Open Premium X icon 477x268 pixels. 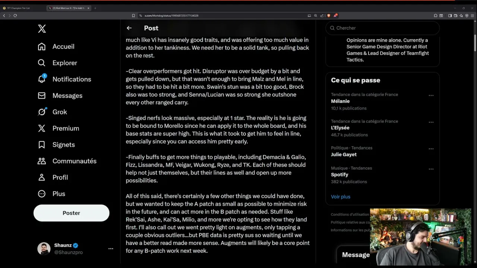[42, 128]
